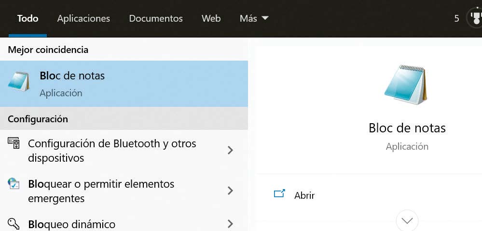The width and height of the screenshot is (482, 231).
Task: Expand arrow for Bloqueo dinámico result
Action: [230, 224]
